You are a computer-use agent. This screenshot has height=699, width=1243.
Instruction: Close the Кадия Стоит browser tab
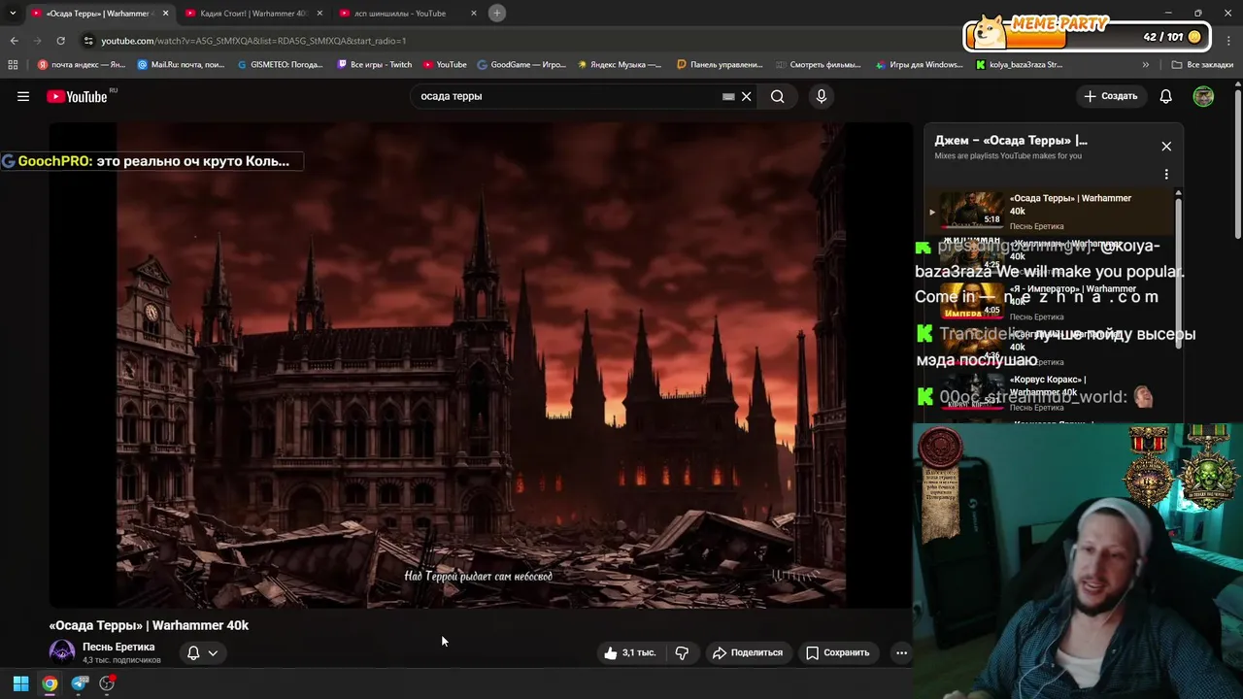[x=319, y=14]
